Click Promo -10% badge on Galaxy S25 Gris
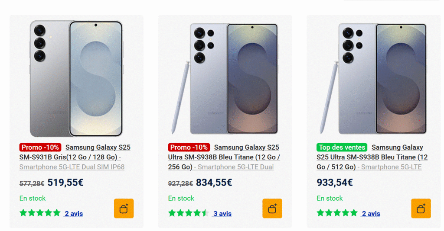The width and height of the screenshot is (444, 231). pyautogui.click(x=40, y=148)
